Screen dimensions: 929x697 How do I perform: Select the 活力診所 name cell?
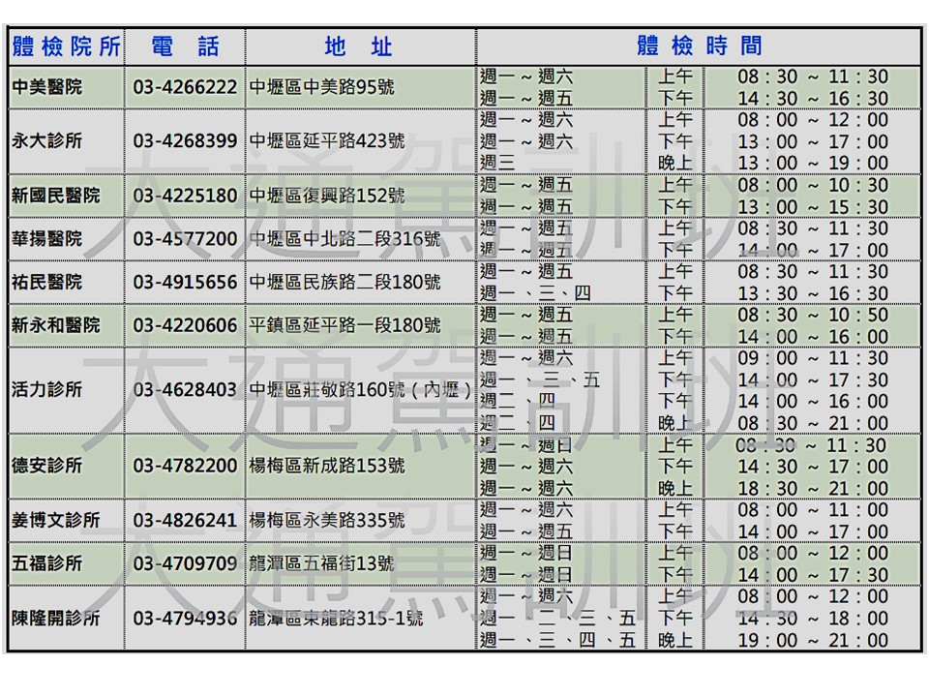[x=47, y=390]
